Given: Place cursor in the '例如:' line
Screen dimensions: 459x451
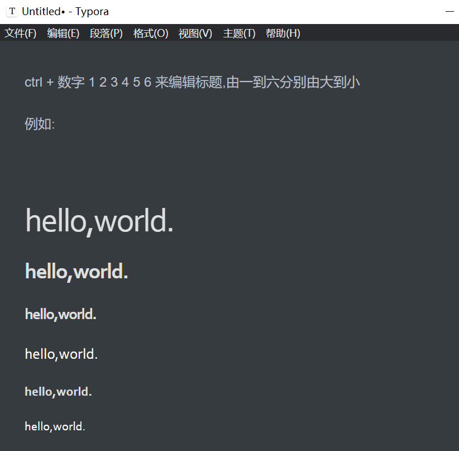Looking at the screenshot, I should point(40,124).
